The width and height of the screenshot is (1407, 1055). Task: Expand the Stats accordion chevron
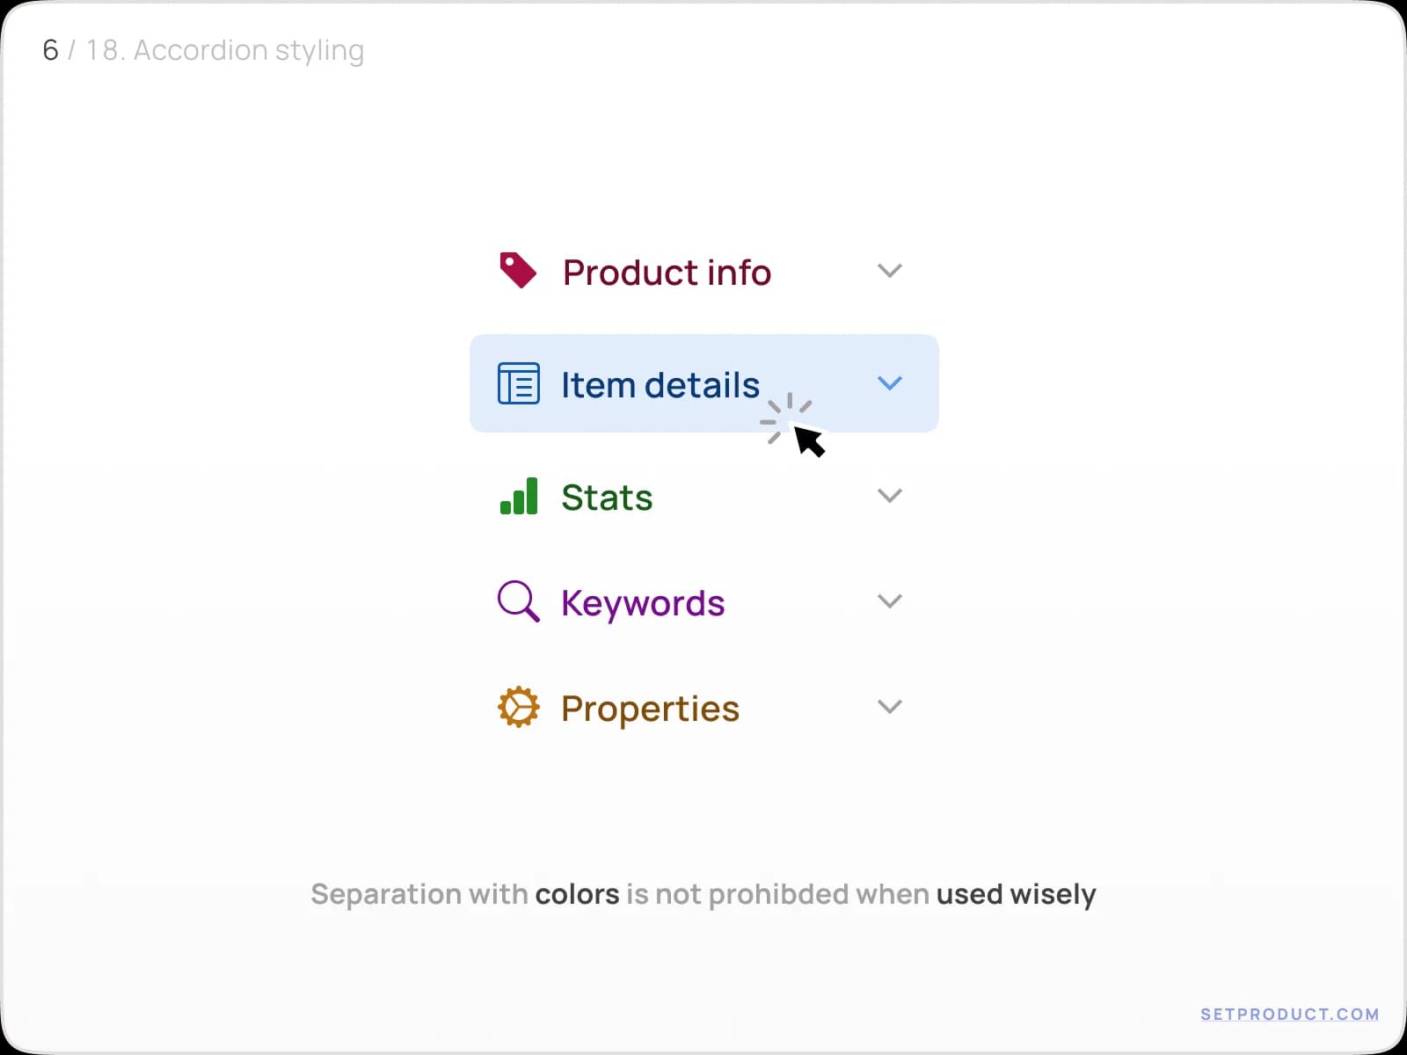[x=890, y=496]
